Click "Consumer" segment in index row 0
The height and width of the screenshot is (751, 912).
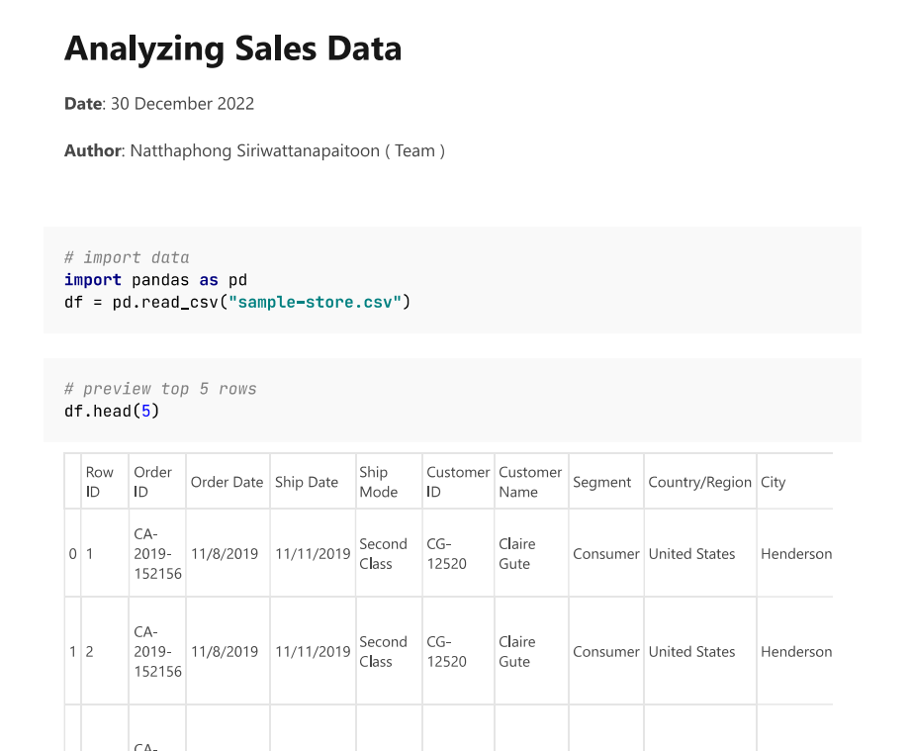(606, 554)
